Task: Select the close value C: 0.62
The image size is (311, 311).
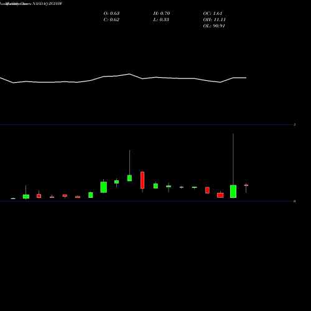Action: (111, 20)
